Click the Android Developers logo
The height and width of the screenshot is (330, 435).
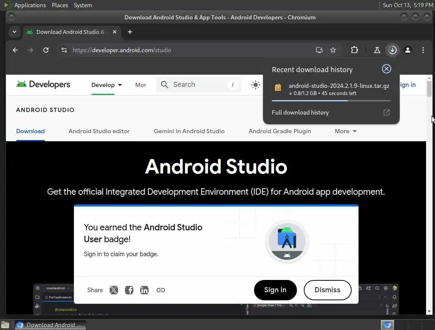coord(43,84)
